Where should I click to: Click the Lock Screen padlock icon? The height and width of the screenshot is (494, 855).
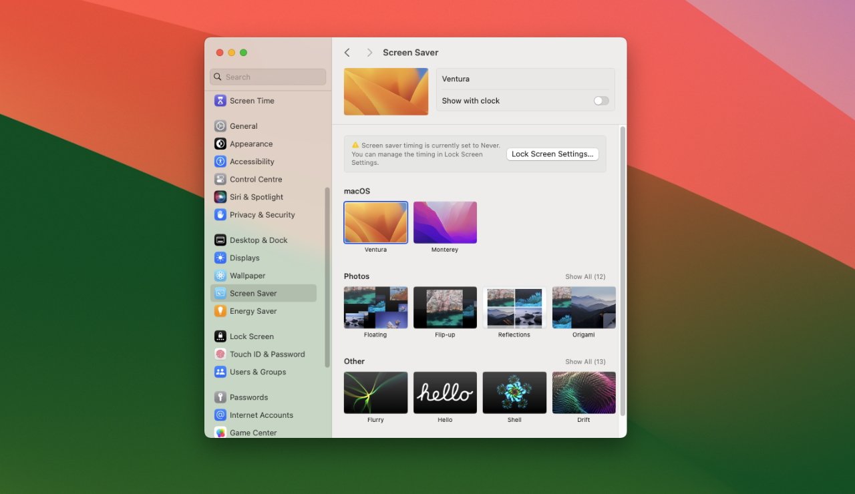click(x=220, y=336)
